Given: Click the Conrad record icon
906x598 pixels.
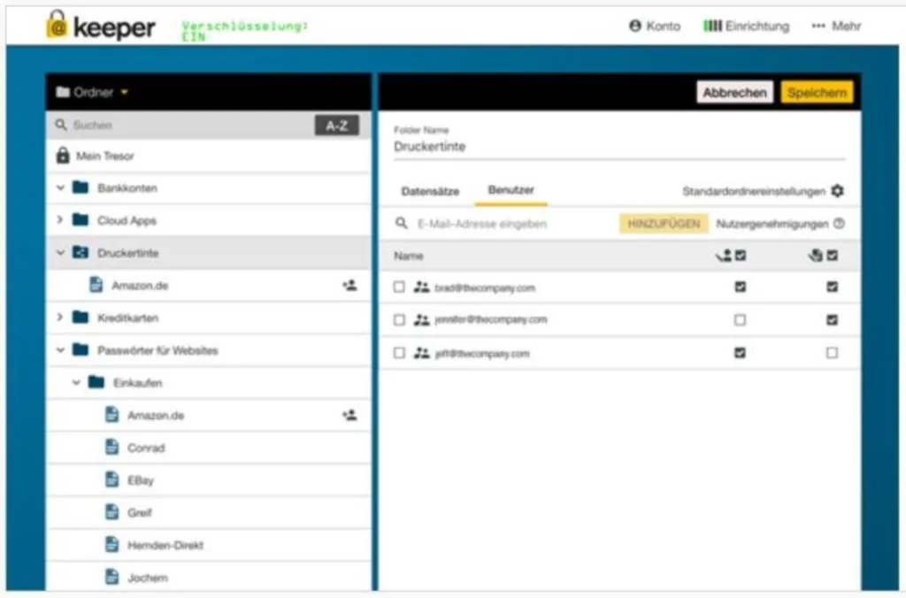Looking at the screenshot, I should 112,447.
